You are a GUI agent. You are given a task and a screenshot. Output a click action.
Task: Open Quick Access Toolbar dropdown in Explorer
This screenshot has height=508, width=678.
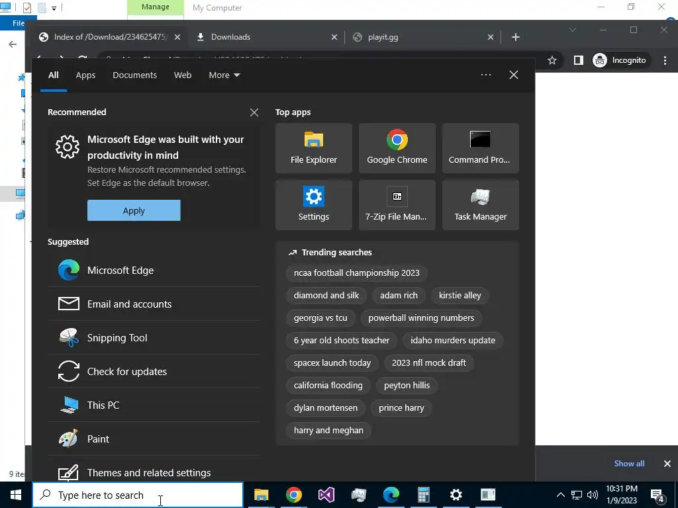54,8
